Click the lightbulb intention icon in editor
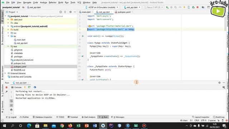The width and height of the screenshot is (229, 129). tap(90, 26)
